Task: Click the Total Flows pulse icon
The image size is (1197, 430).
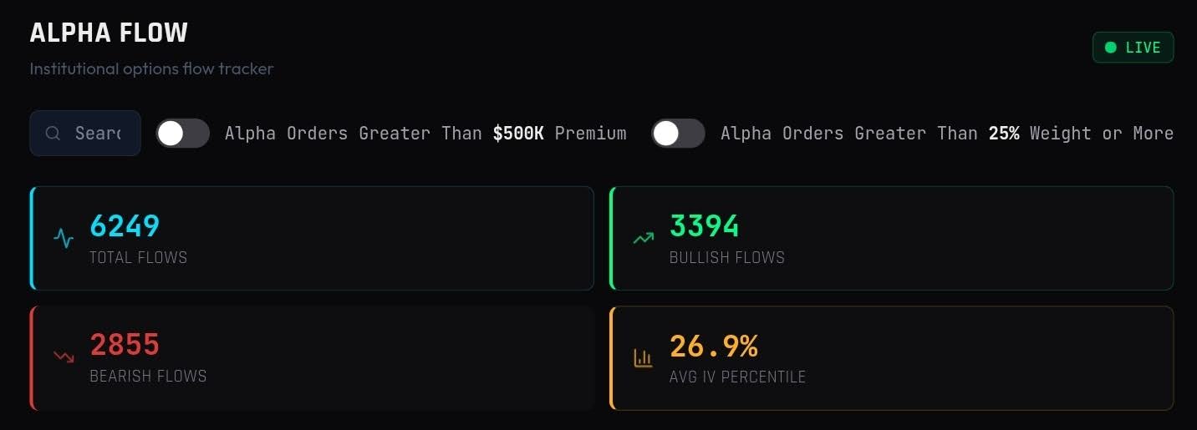Action: tap(64, 239)
